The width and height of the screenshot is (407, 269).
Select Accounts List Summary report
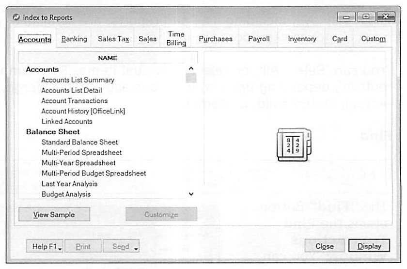click(78, 80)
